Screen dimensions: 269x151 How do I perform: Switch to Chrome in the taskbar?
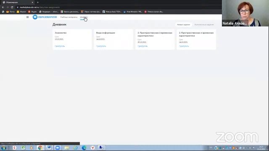tap(40, 148)
